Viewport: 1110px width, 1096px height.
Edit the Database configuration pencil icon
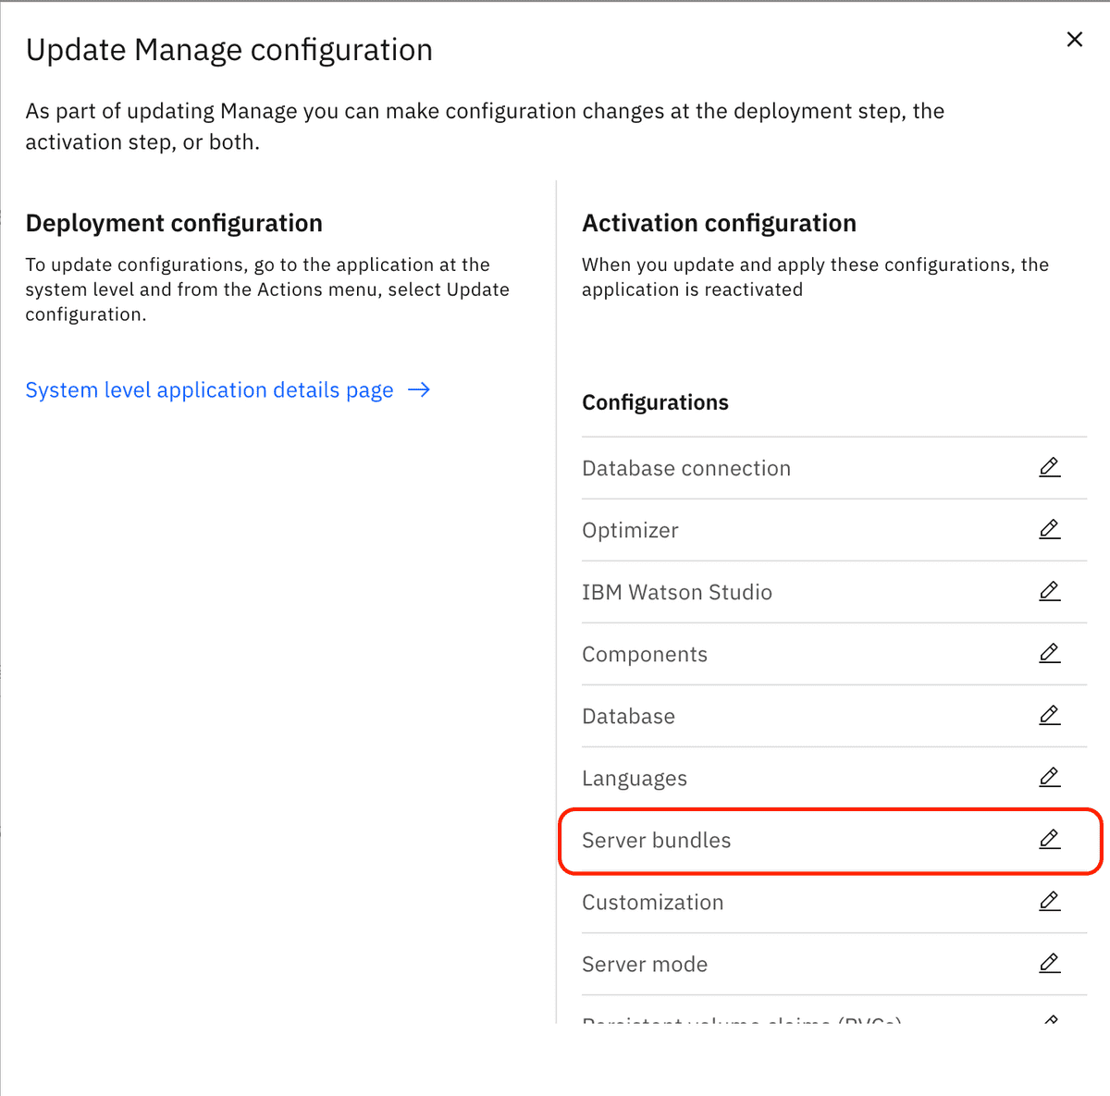[1049, 716]
